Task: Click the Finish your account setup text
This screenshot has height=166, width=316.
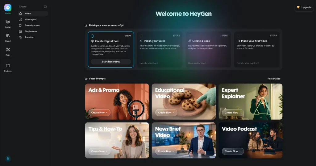Action: click(x=106, y=25)
